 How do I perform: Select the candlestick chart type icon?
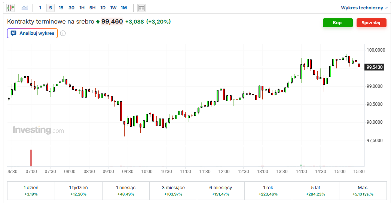10,8
